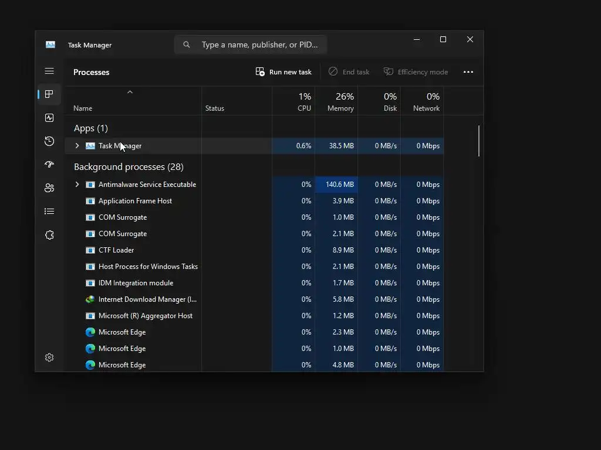
Task: Click the name, publisher, or PID search box
Action: click(251, 45)
